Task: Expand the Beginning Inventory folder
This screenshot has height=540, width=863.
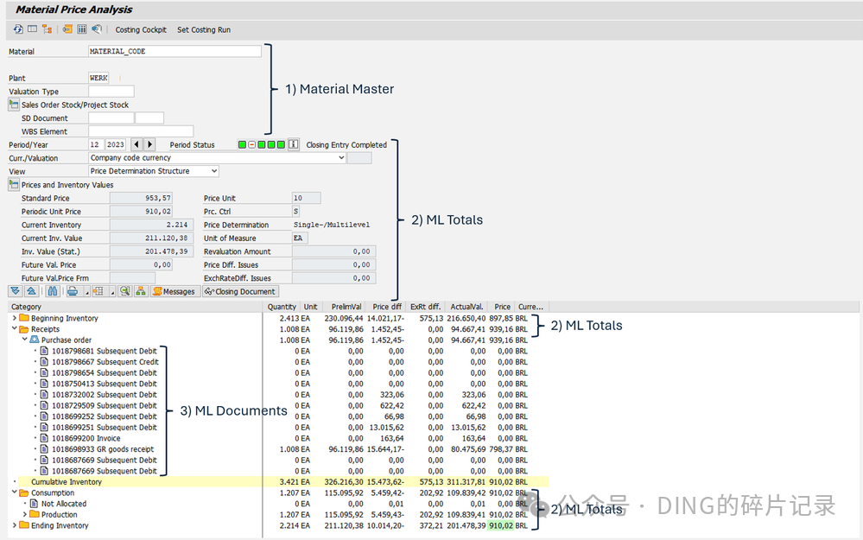Action: click(x=15, y=318)
